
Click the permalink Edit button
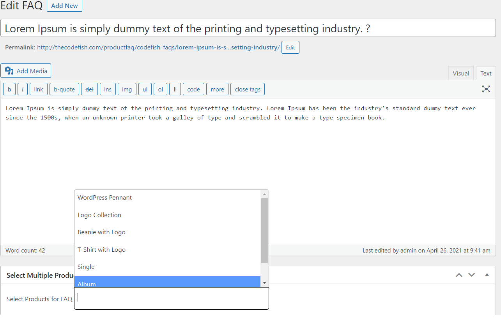pos(290,47)
